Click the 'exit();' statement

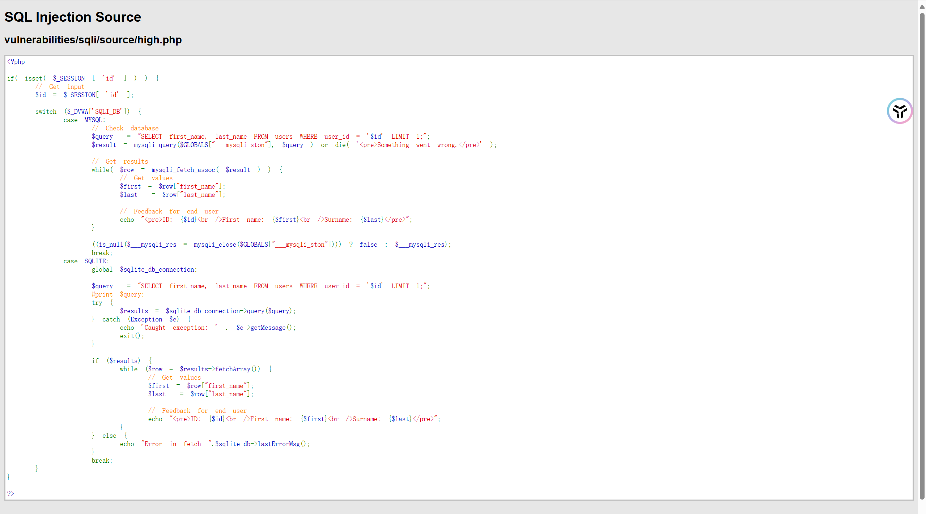pos(132,336)
